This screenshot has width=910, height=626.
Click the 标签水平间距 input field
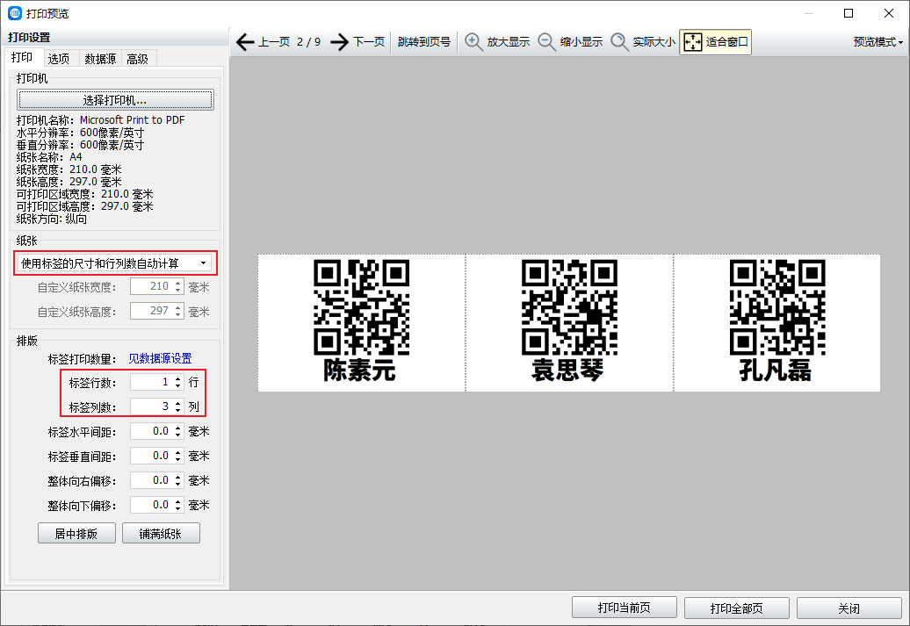150,431
